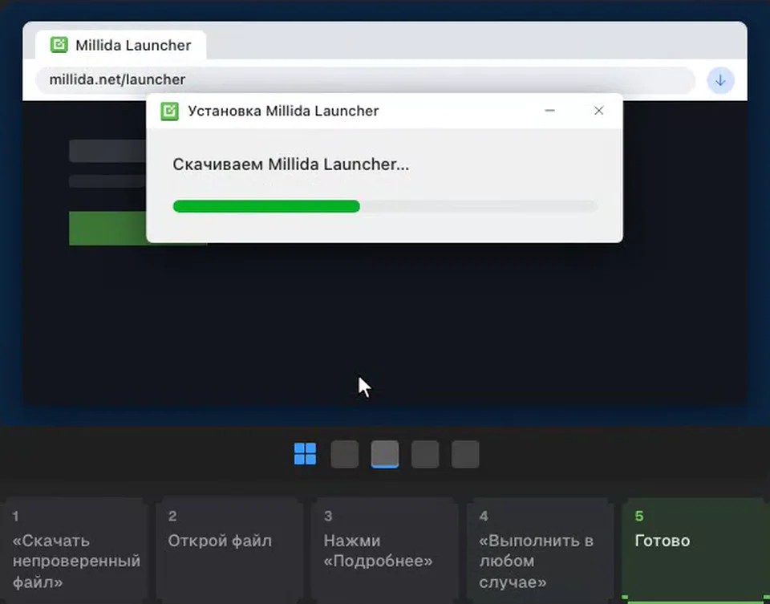
Task: Minimize the Установка Millida Launcher dialog
Action: click(x=549, y=111)
